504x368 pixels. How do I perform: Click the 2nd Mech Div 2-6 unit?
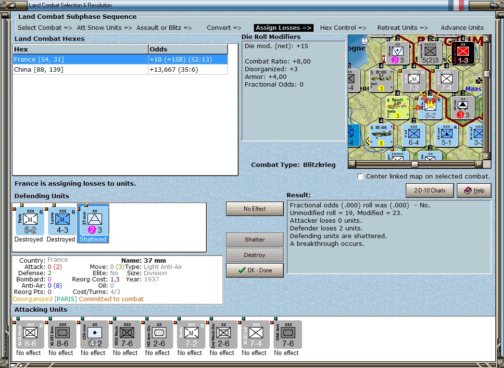223,335
